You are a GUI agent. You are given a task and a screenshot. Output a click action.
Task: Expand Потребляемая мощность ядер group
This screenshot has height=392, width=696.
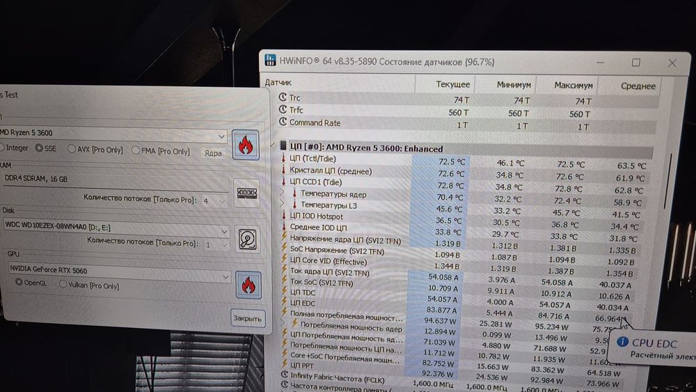[283, 323]
